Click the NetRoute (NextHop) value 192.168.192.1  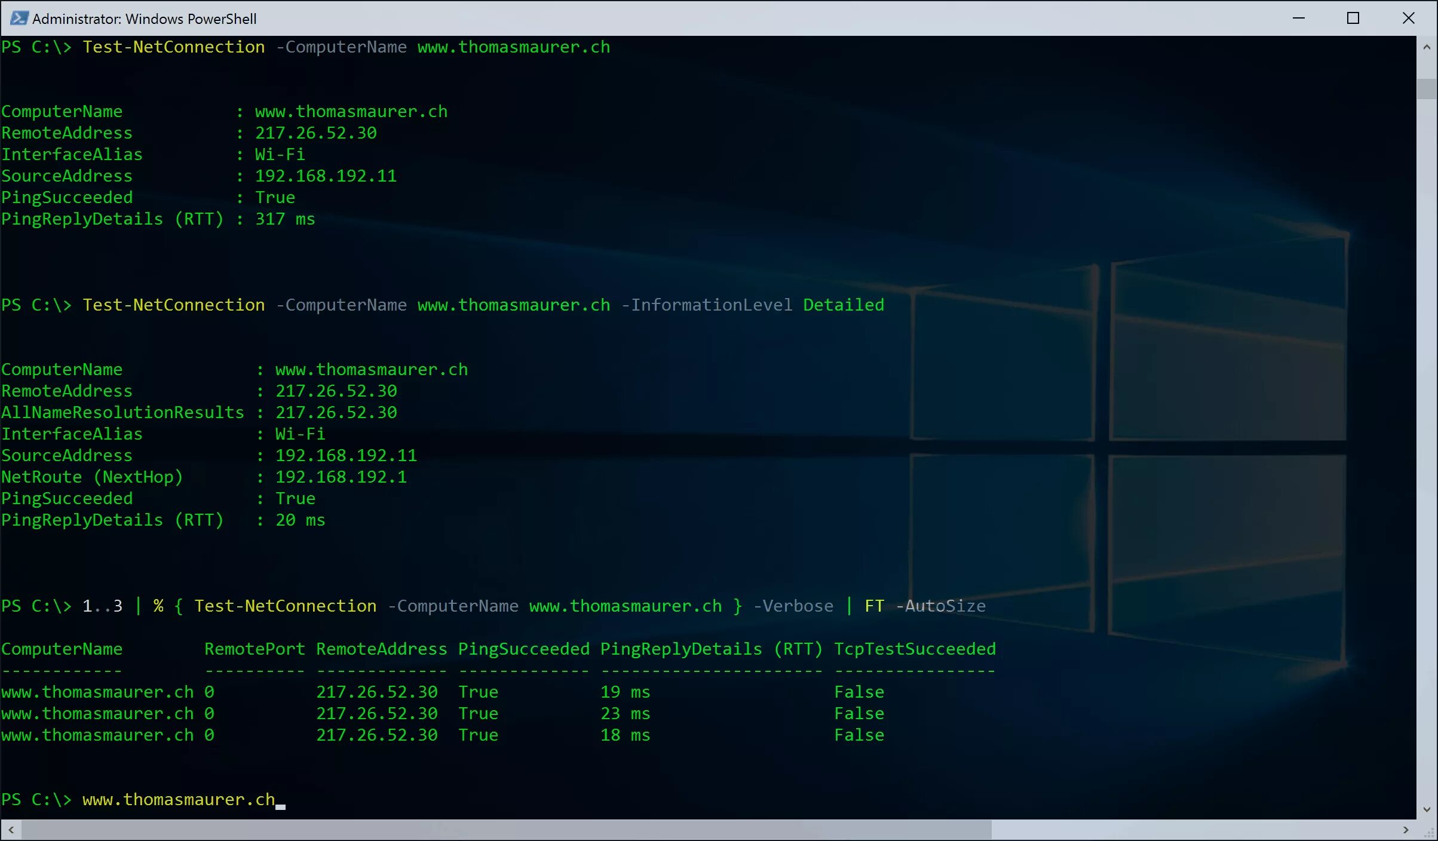pos(341,477)
